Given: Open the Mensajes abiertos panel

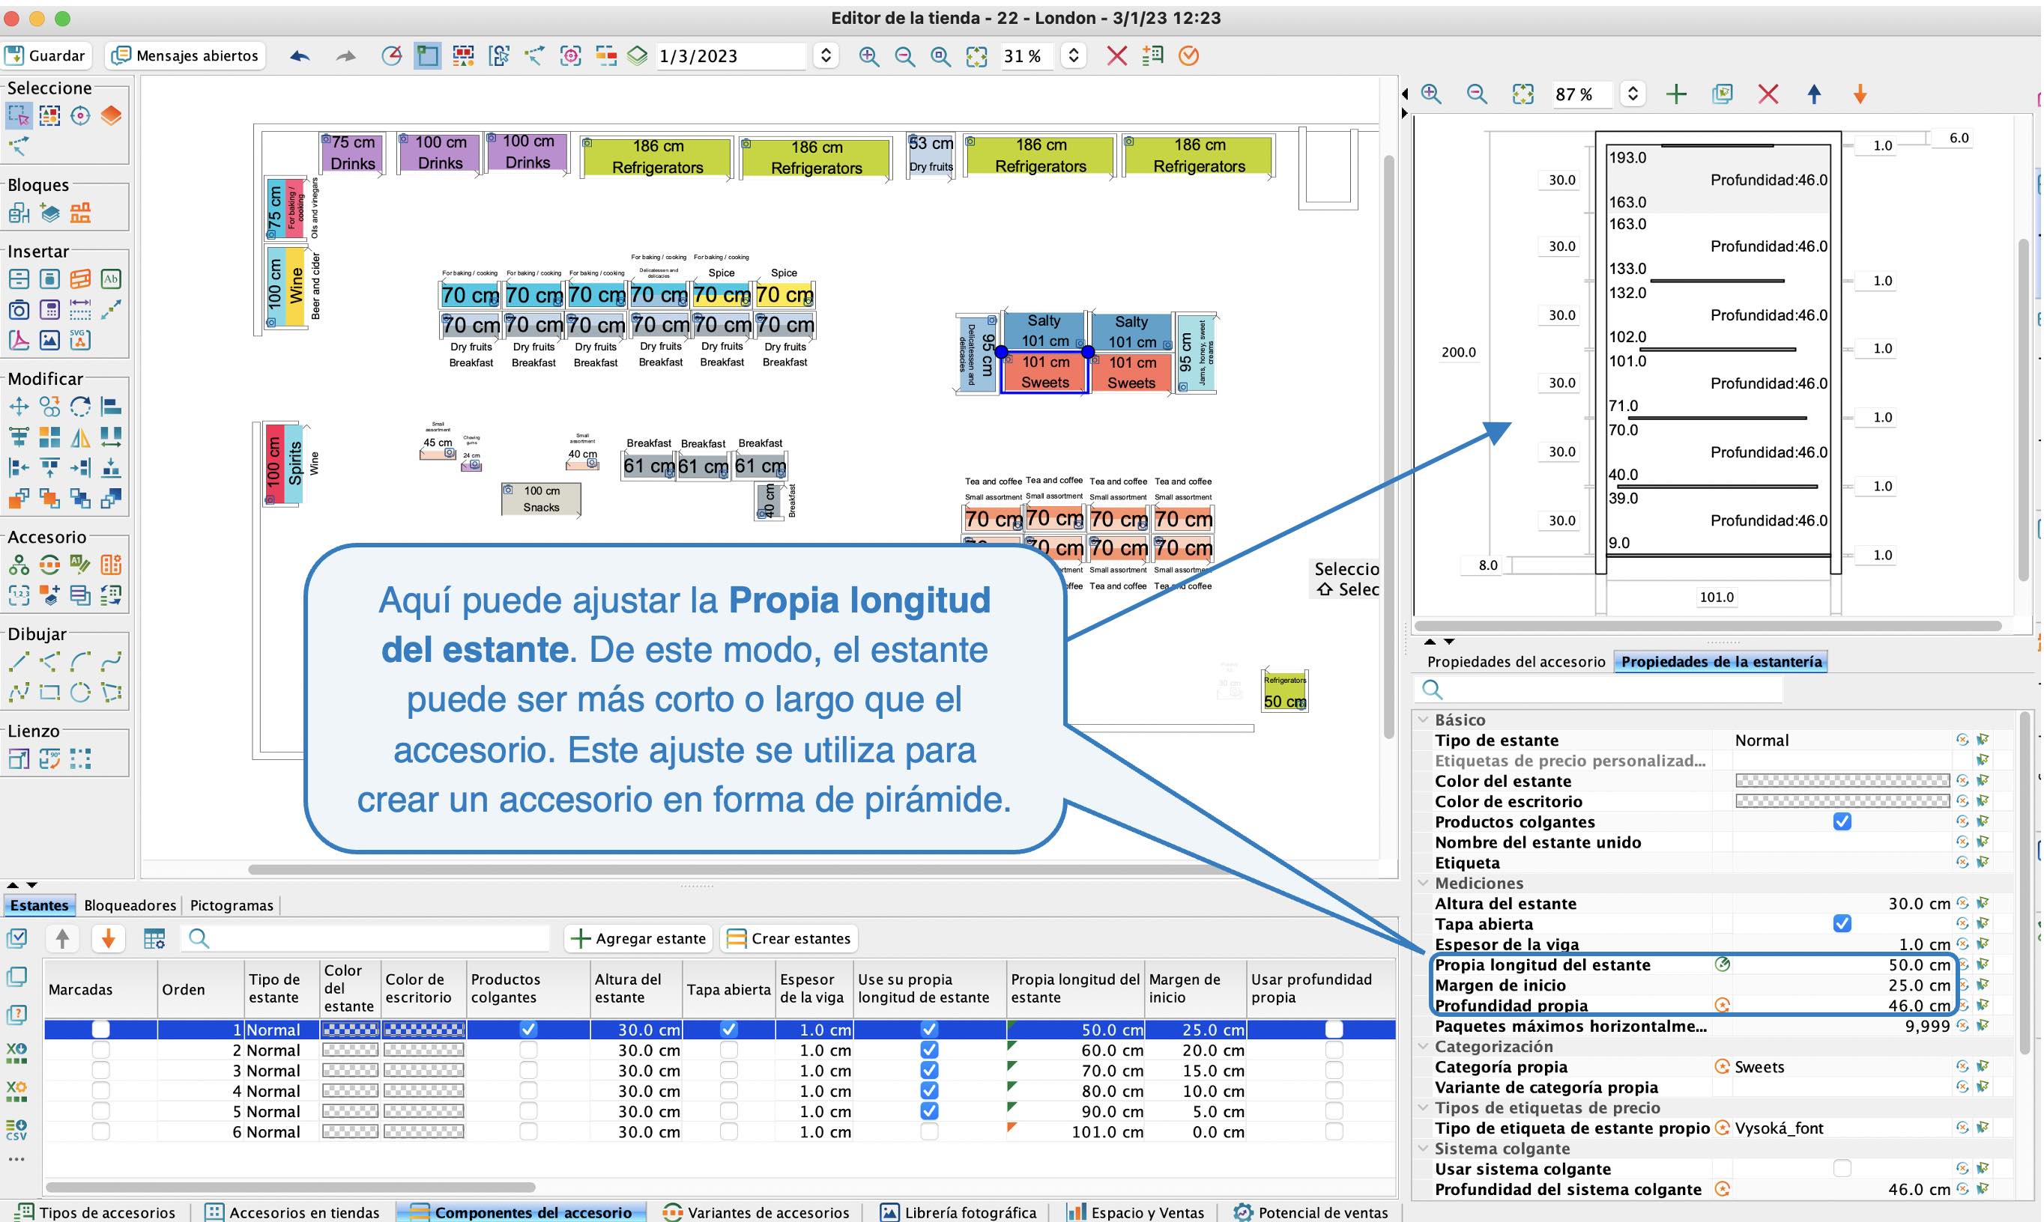Looking at the screenshot, I should (185, 55).
